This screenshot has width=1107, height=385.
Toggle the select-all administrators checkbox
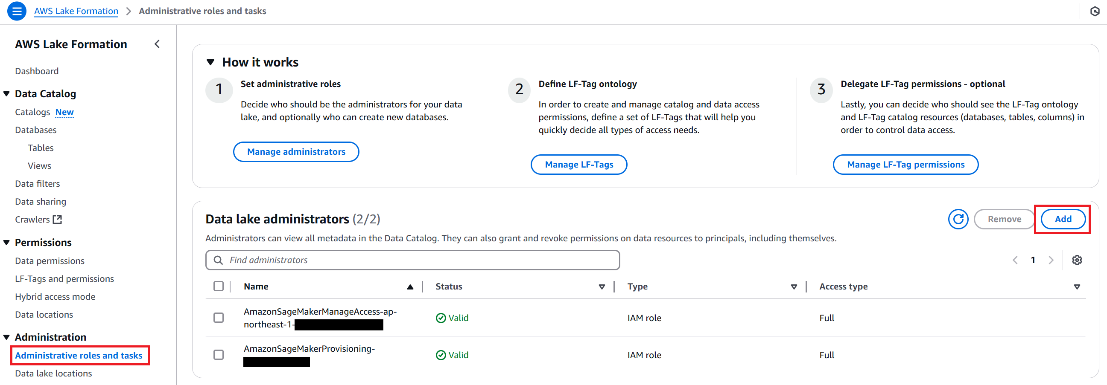219,286
